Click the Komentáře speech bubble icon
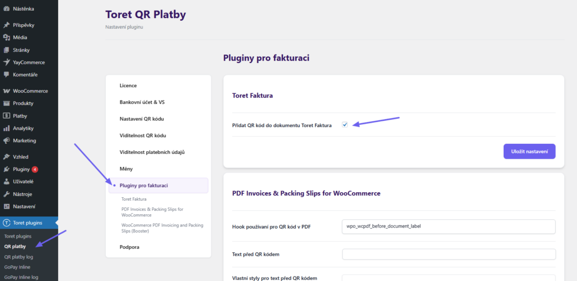The height and width of the screenshot is (281, 577). click(6, 75)
